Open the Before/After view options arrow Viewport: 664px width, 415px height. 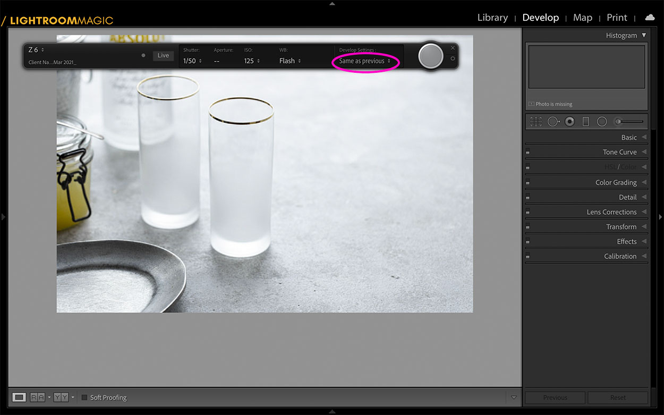pos(72,397)
